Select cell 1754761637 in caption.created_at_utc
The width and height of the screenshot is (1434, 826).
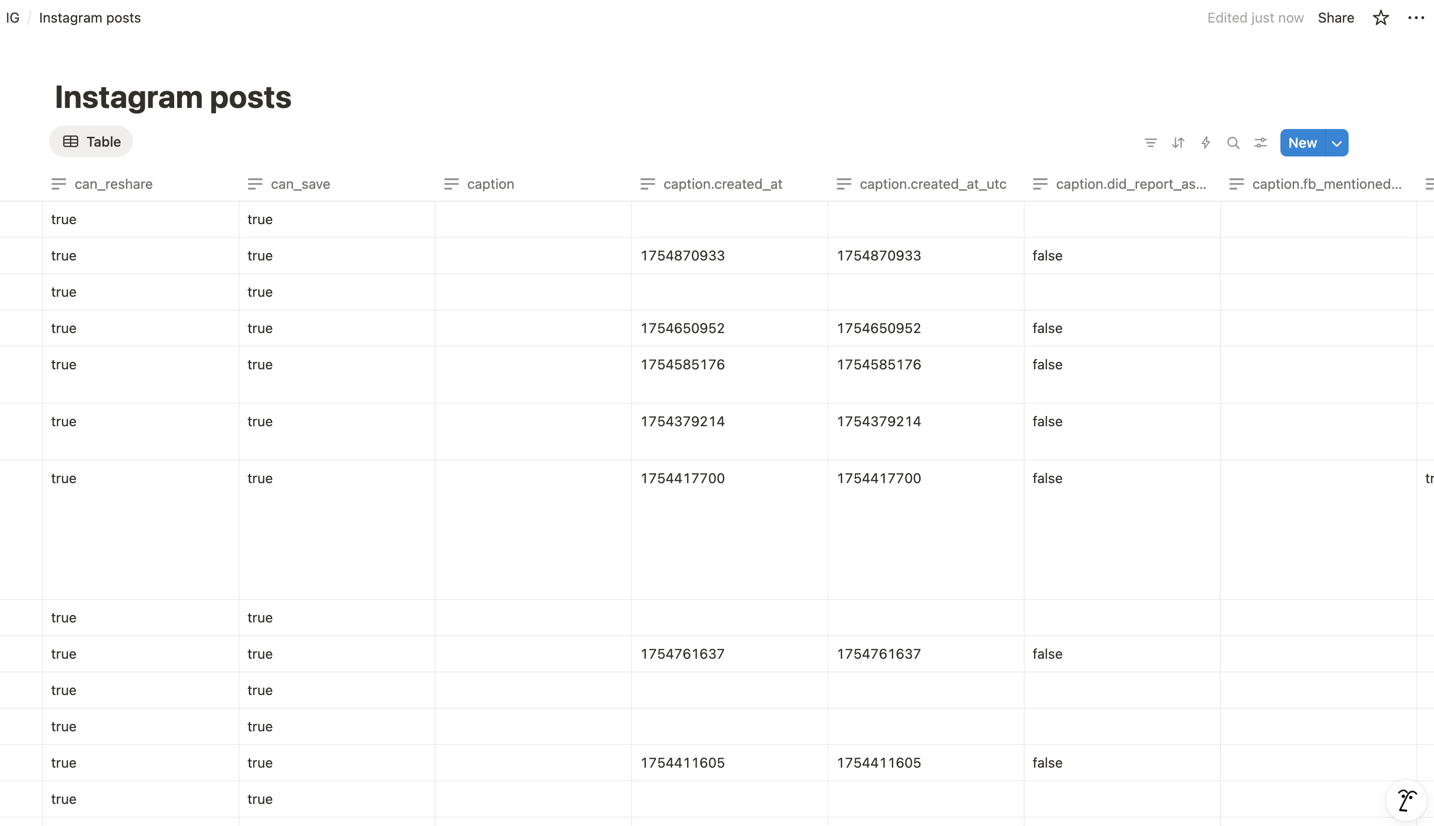(926, 654)
